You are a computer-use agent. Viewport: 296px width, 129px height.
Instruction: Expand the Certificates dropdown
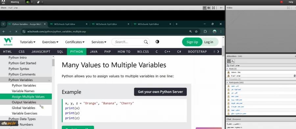click(75, 42)
